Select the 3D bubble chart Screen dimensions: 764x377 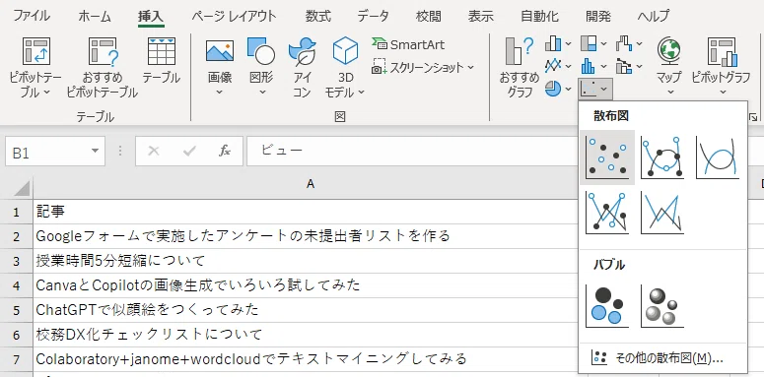pyautogui.click(x=662, y=306)
